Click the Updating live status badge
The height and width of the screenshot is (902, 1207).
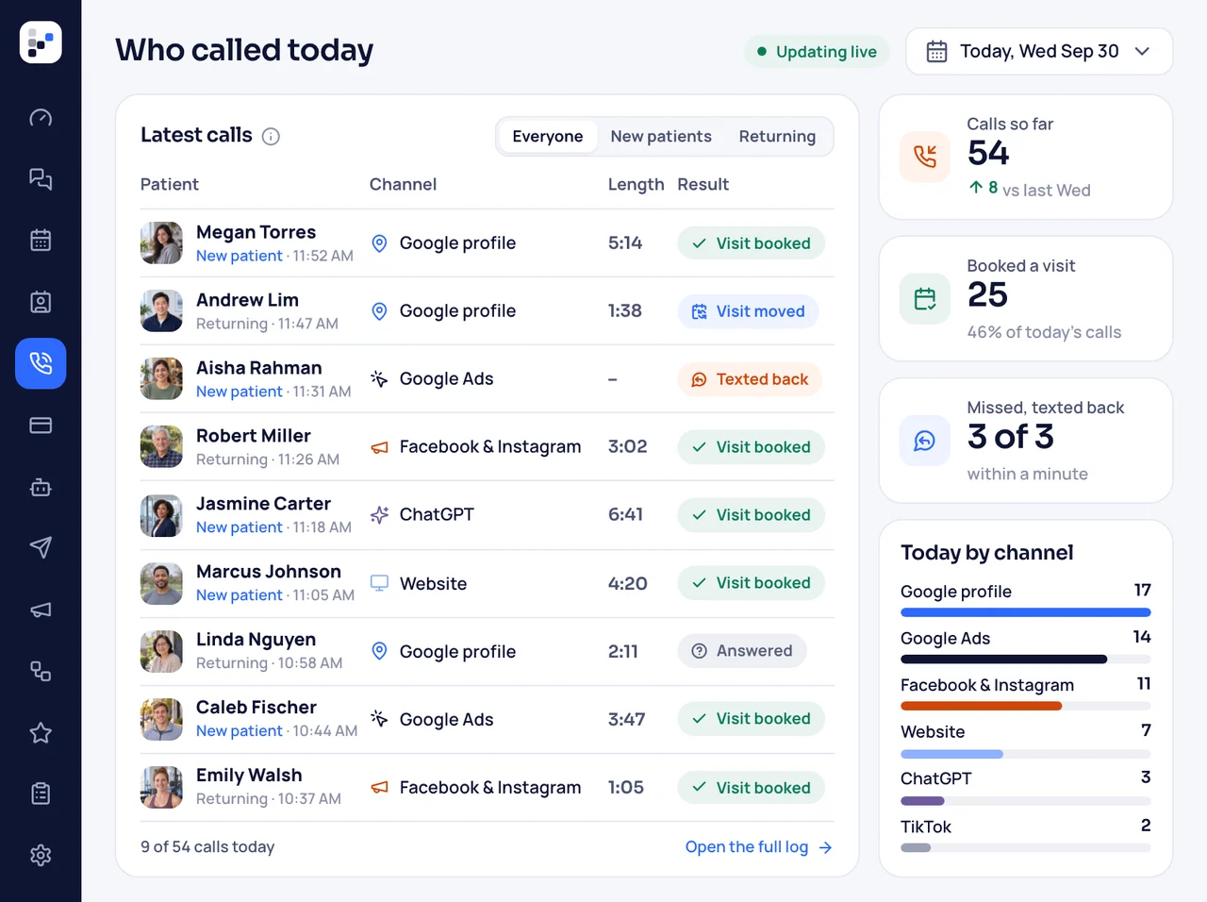[817, 52]
